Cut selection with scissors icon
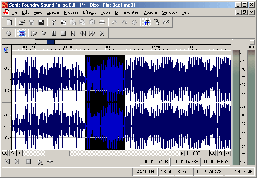This screenshot has height=178, width=257. [x=54, y=22]
